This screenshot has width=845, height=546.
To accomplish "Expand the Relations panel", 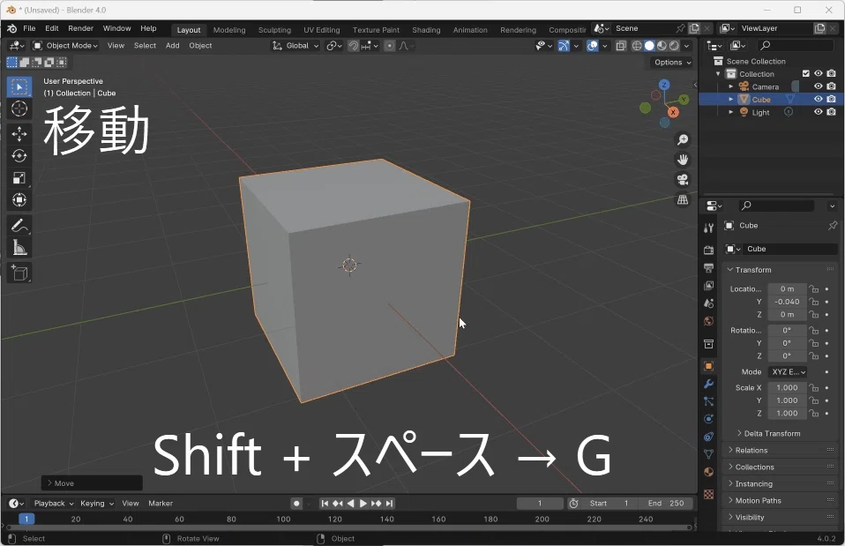I will 751,450.
